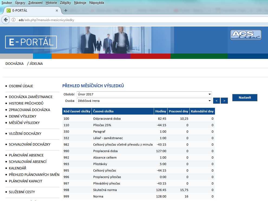Click the 127:00 hours value
This screenshot has width=268, height=201.
click(161, 151)
